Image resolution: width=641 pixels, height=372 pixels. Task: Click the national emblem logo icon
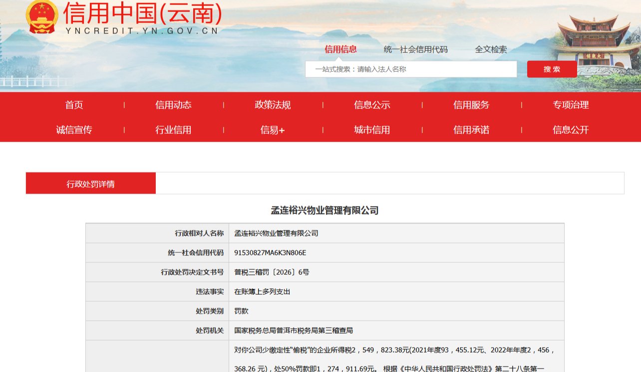[x=42, y=16]
